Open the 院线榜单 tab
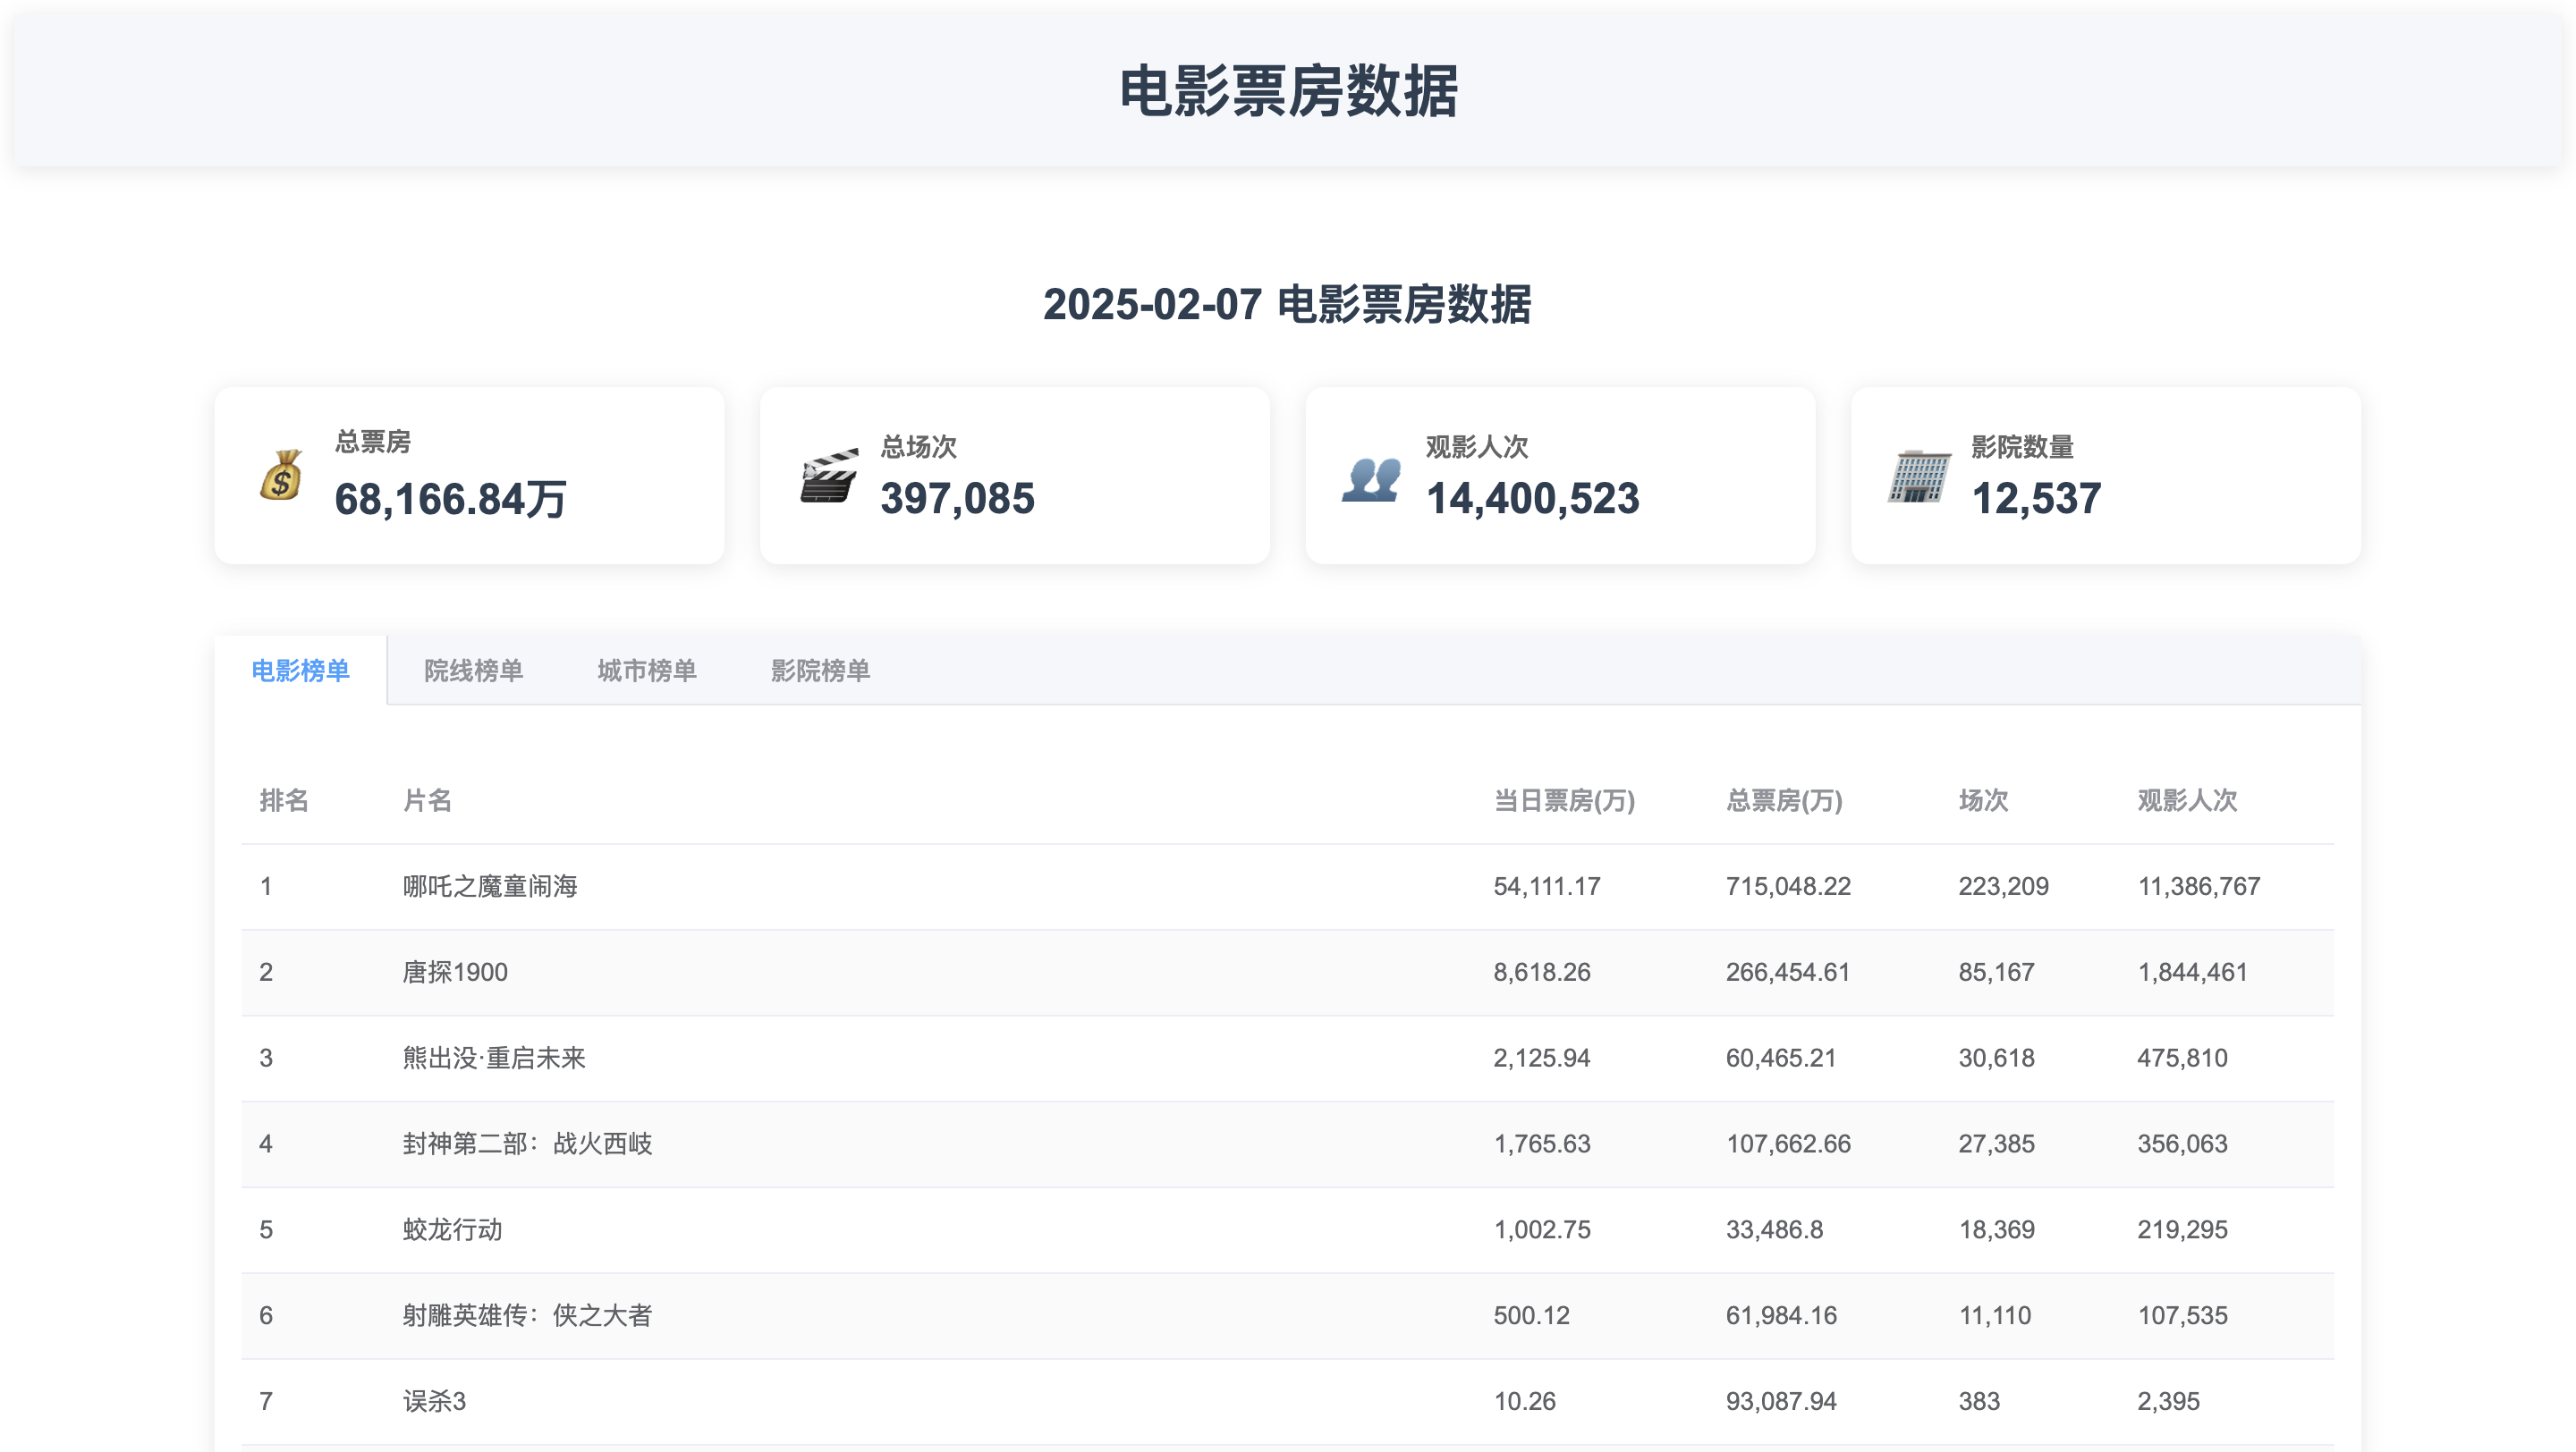 [x=473, y=671]
